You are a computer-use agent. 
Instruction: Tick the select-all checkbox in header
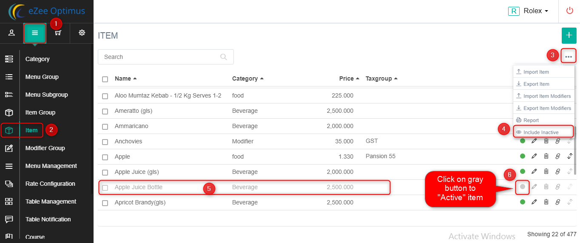coord(105,79)
